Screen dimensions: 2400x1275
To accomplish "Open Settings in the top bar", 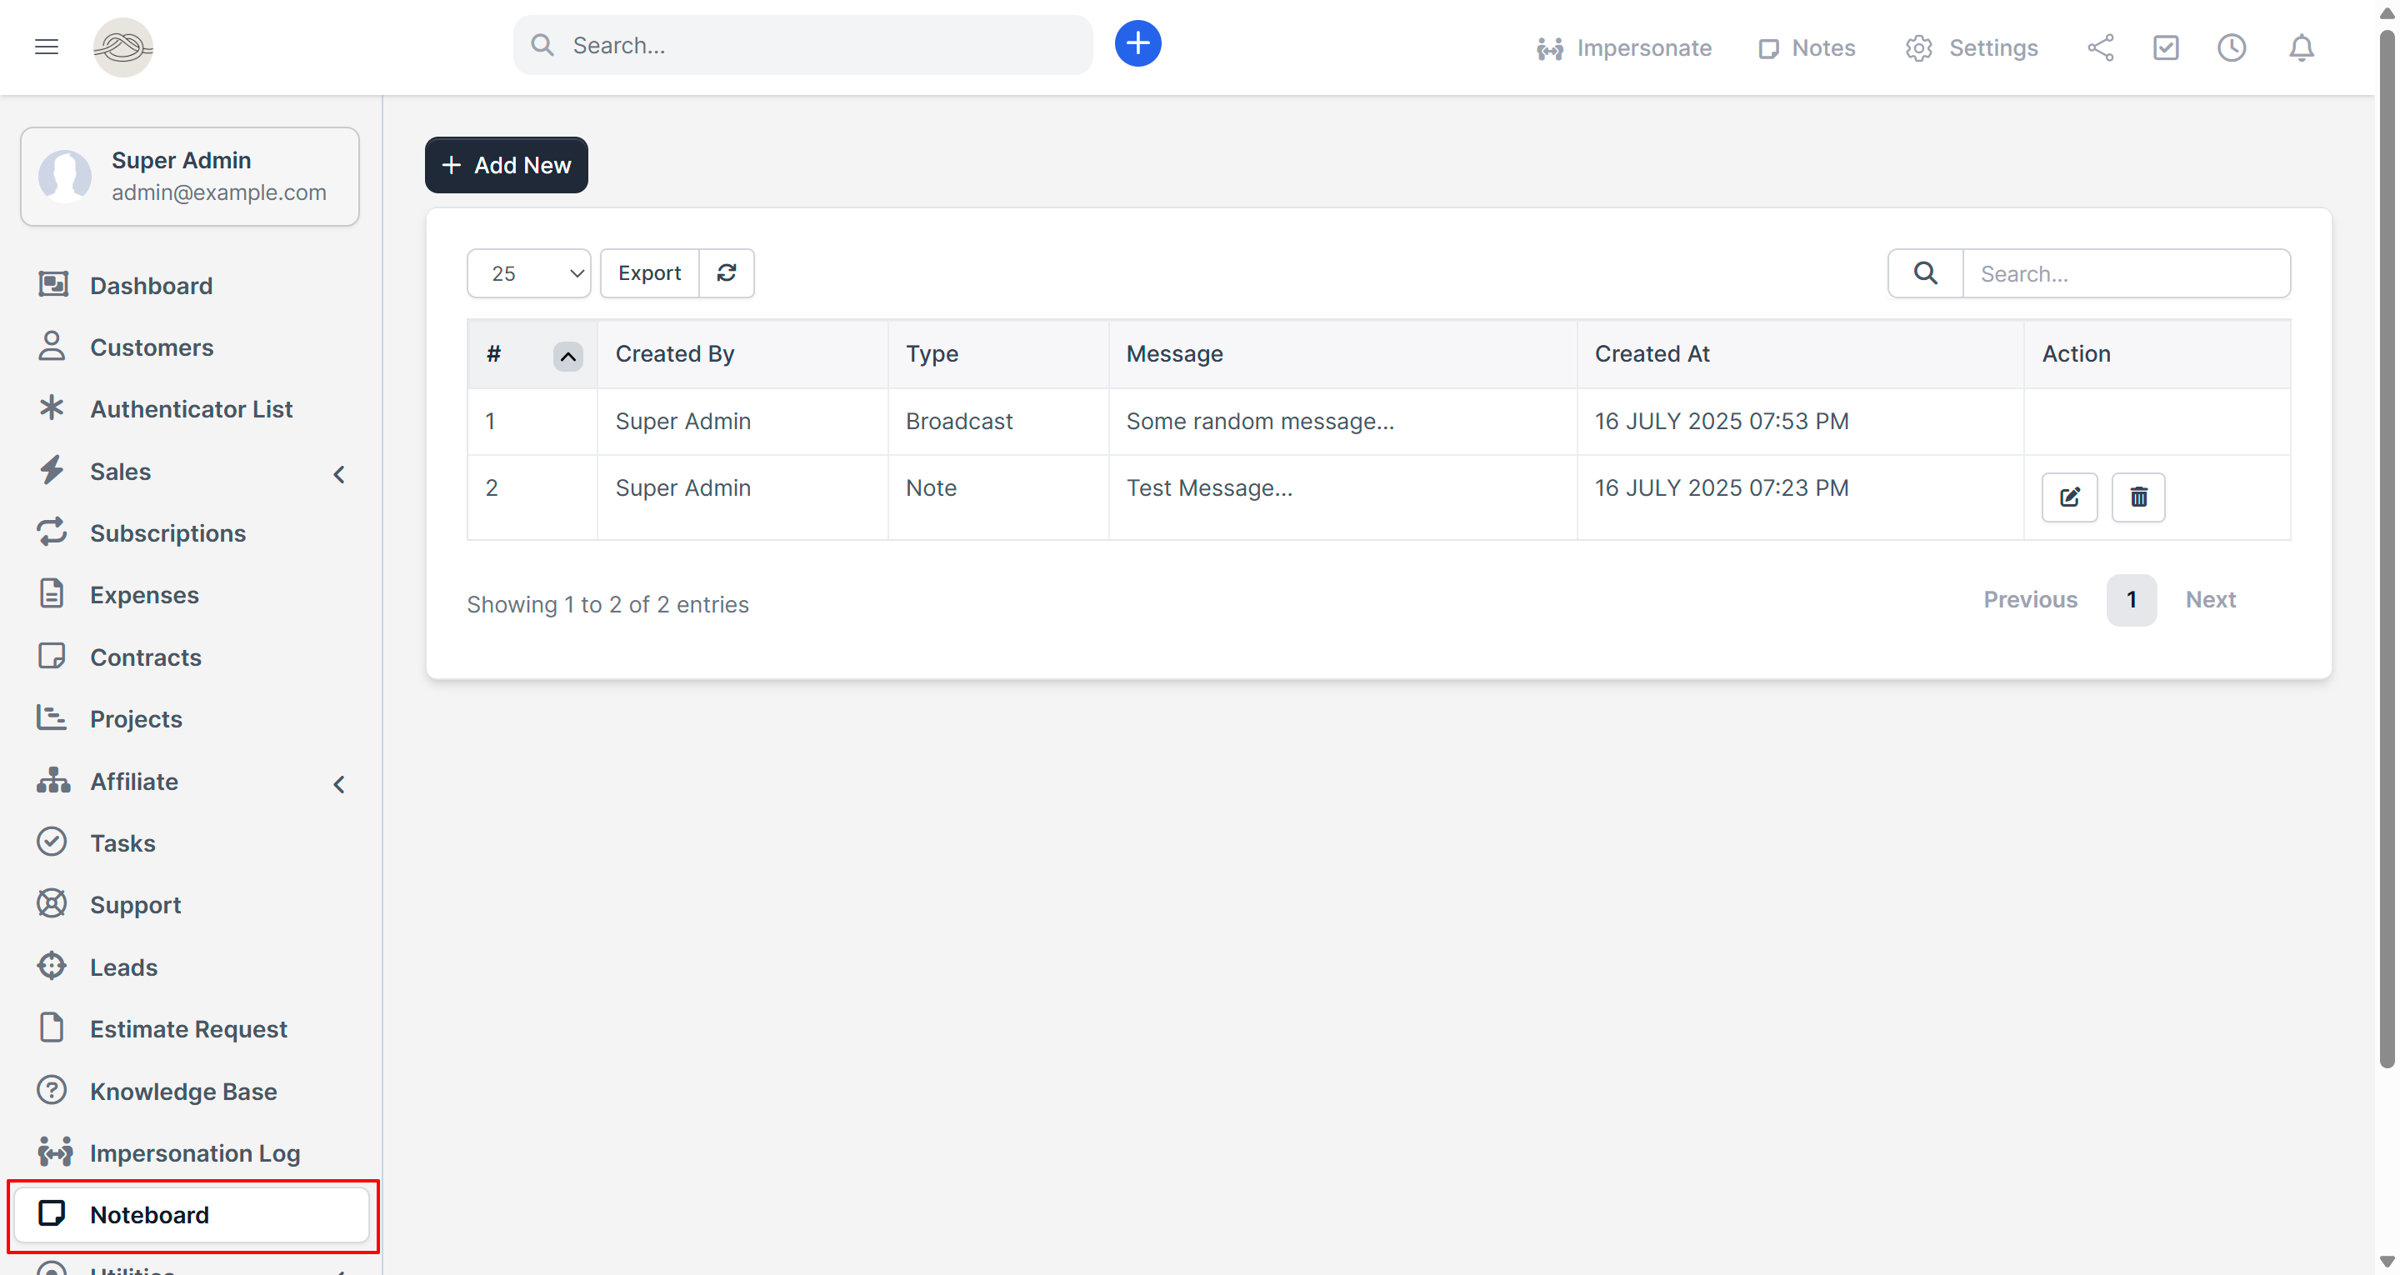I will (1972, 47).
